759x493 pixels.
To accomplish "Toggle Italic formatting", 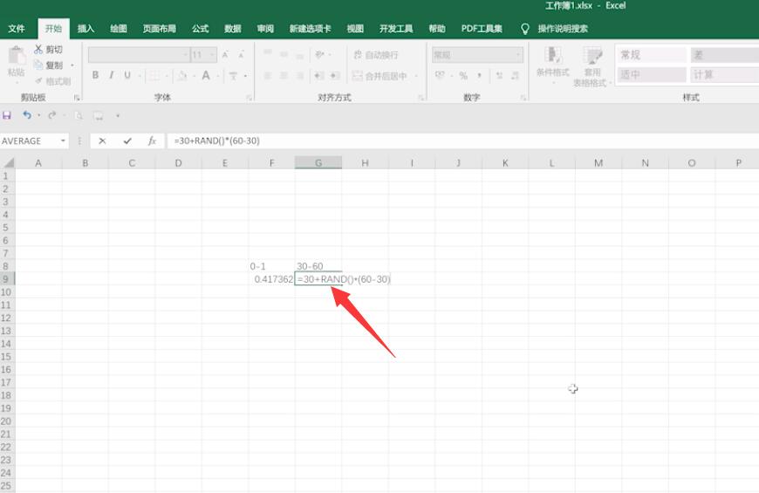I will pyautogui.click(x=112, y=75).
